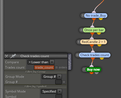121x98 pixels.
Task: Click orange output connector of 'RedCandle 2 > 1'
Action: (x=92, y=45)
